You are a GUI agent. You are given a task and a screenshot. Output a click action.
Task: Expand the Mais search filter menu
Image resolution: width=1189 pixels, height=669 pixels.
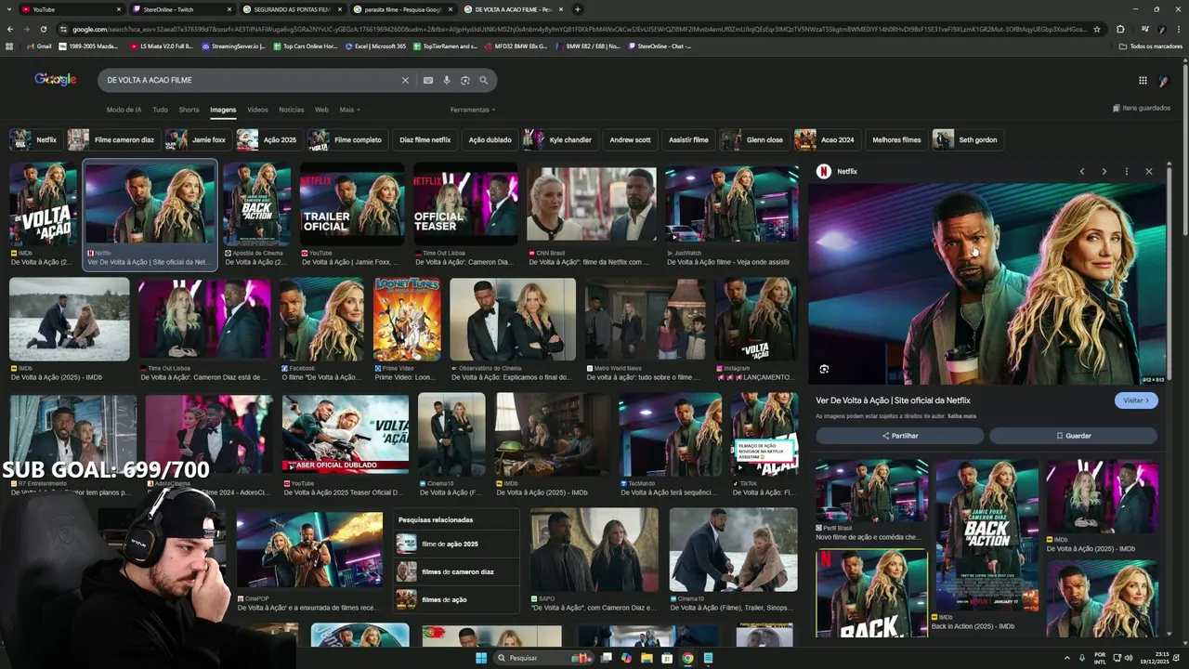(x=350, y=110)
